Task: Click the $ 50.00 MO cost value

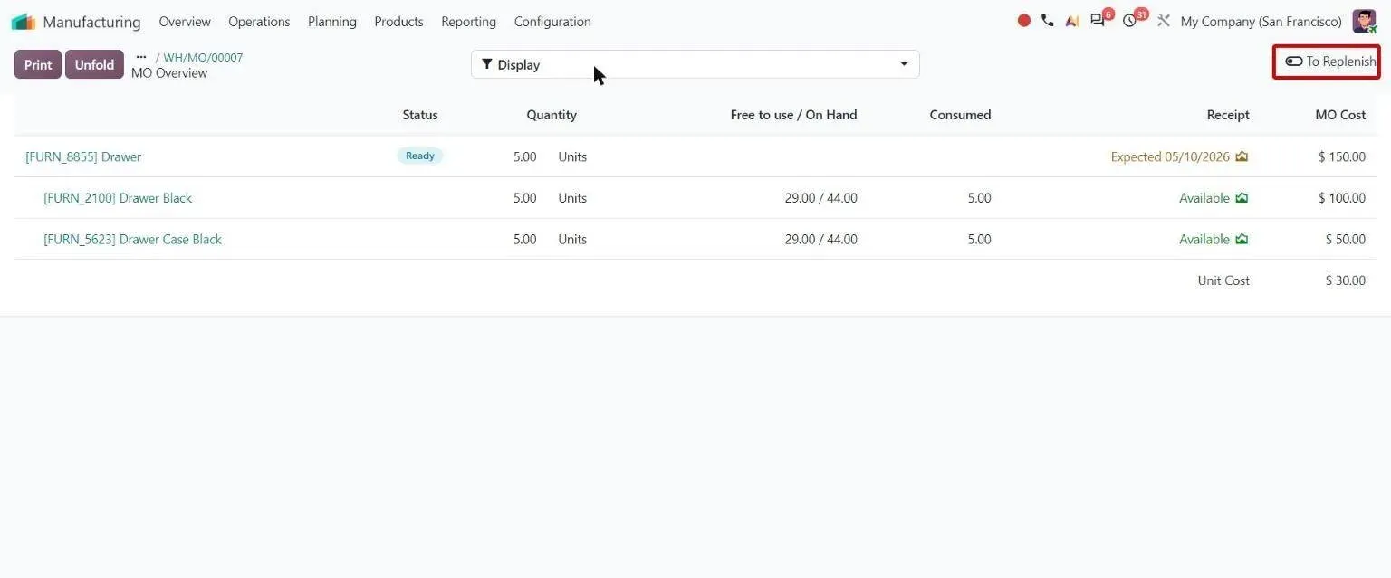Action: click(x=1346, y=240)
